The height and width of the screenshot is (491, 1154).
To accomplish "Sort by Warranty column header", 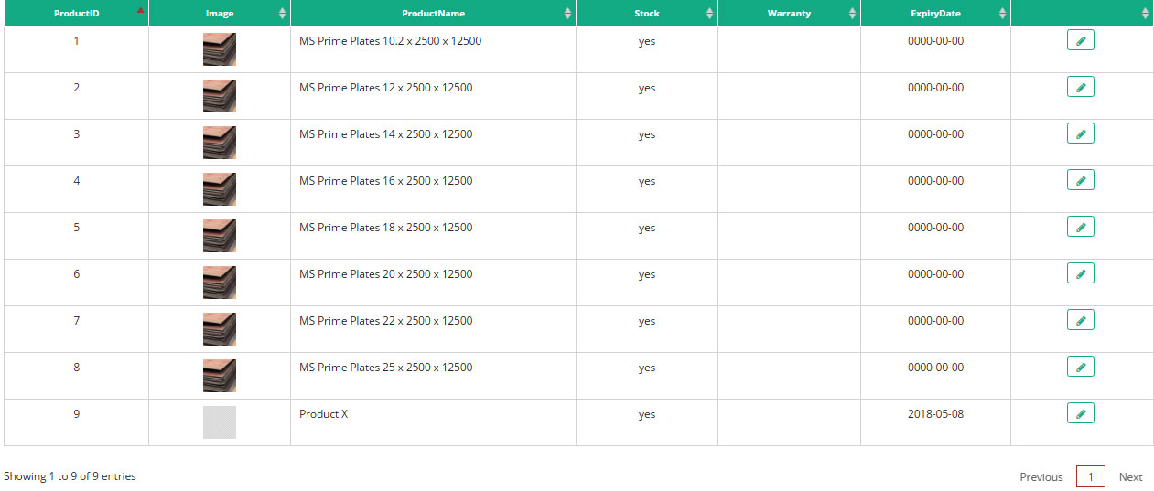I will click(x=789, y=13).
